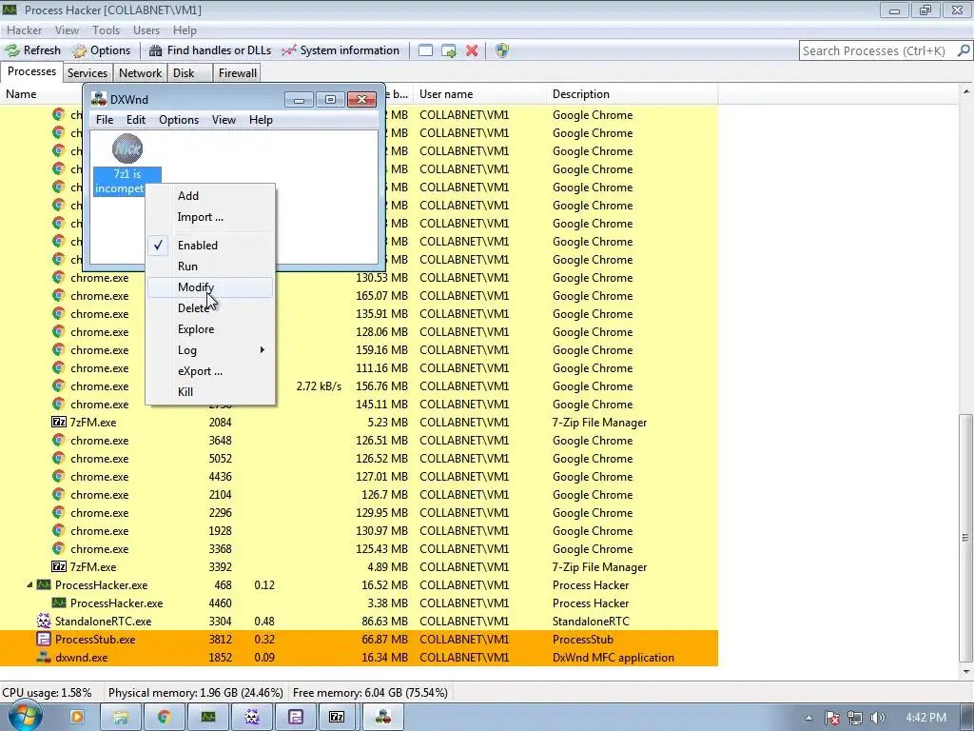This screenshot has width=974, height=731.
Task: Sort by User name column header
Action: [480, 94]
